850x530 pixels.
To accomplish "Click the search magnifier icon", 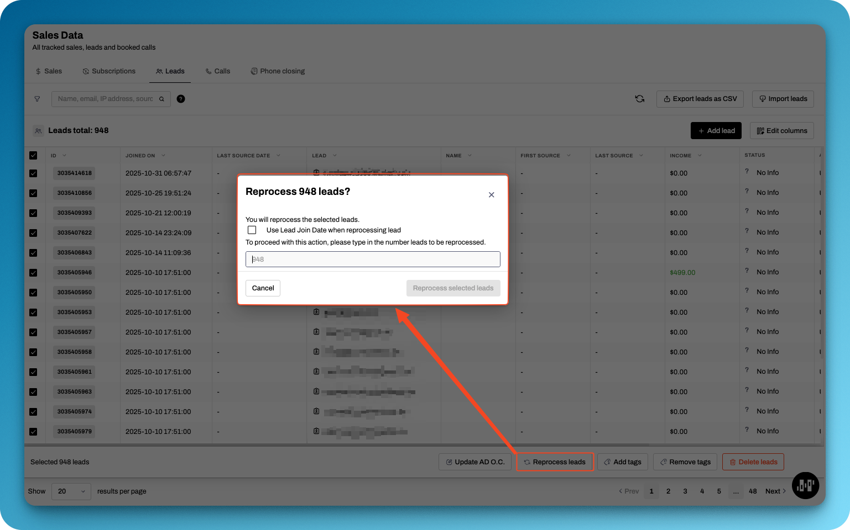I will [161, 99].
